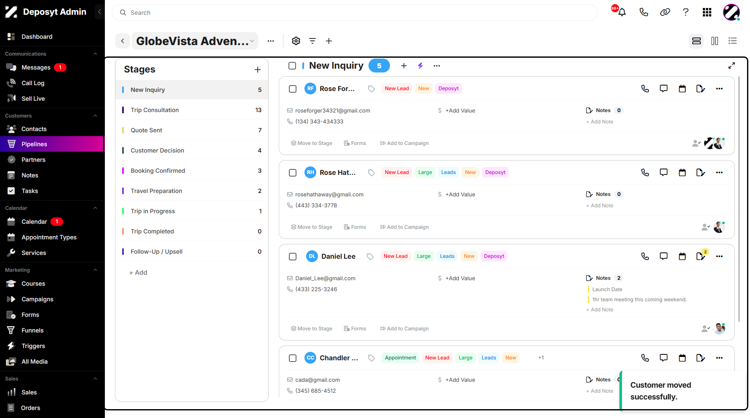Open the help question mark icon
This screenshot has height=418, width=750.
(x=686, y=12)
